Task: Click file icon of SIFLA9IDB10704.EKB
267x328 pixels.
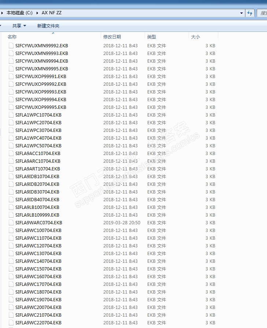Action: click(11, 177)
